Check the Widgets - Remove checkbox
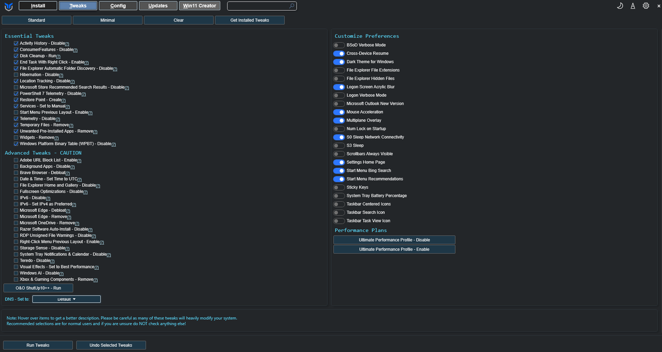 tap(16, 138)
